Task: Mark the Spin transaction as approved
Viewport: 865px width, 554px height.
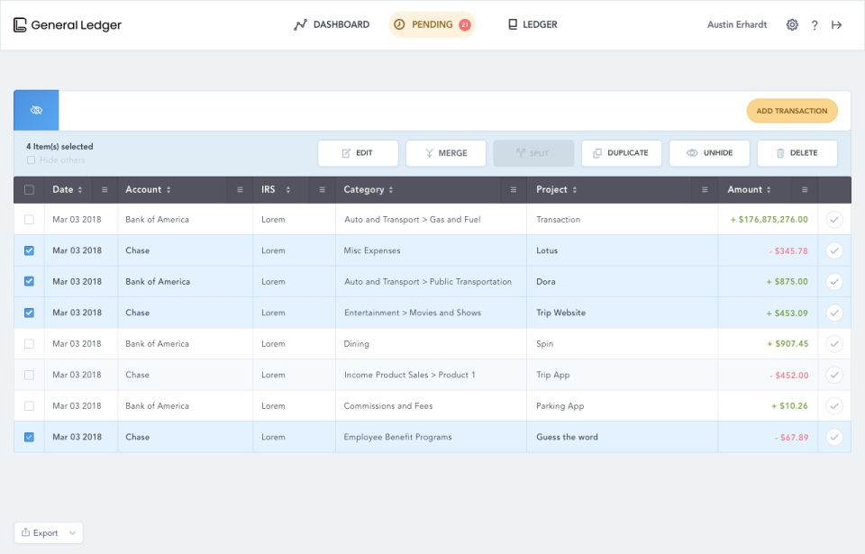Action: [x=834, y=344]
